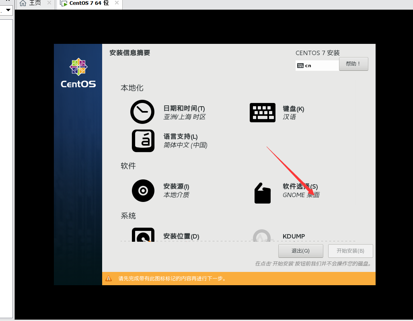Click the 亚洲/上海 时区 text
413x321 pixels.
click(184, 117)
